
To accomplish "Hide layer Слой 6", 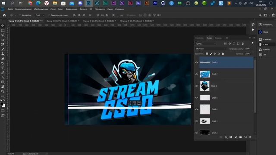I will [197, 86].
